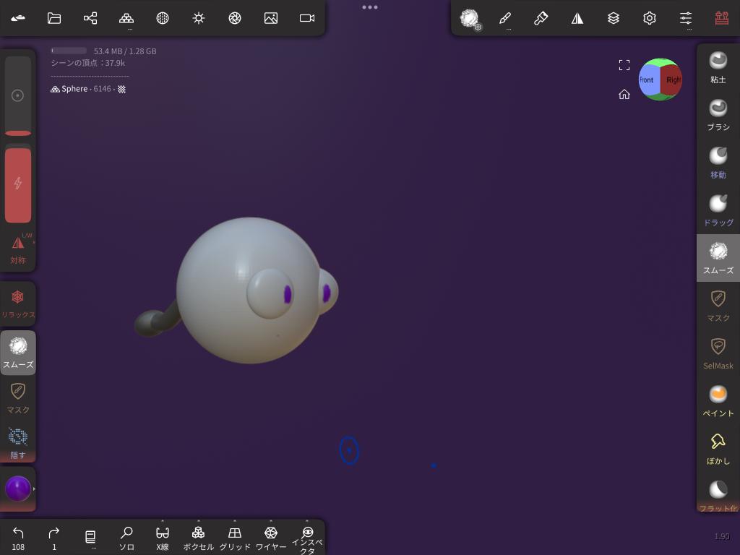Expand the material options arrow beside purple sphere
The width and height of the screenshot is (740, 555).
pos(33,489)
